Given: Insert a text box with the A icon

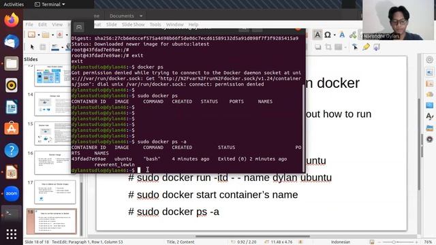Looking at the screenshot, I should 317,35.
